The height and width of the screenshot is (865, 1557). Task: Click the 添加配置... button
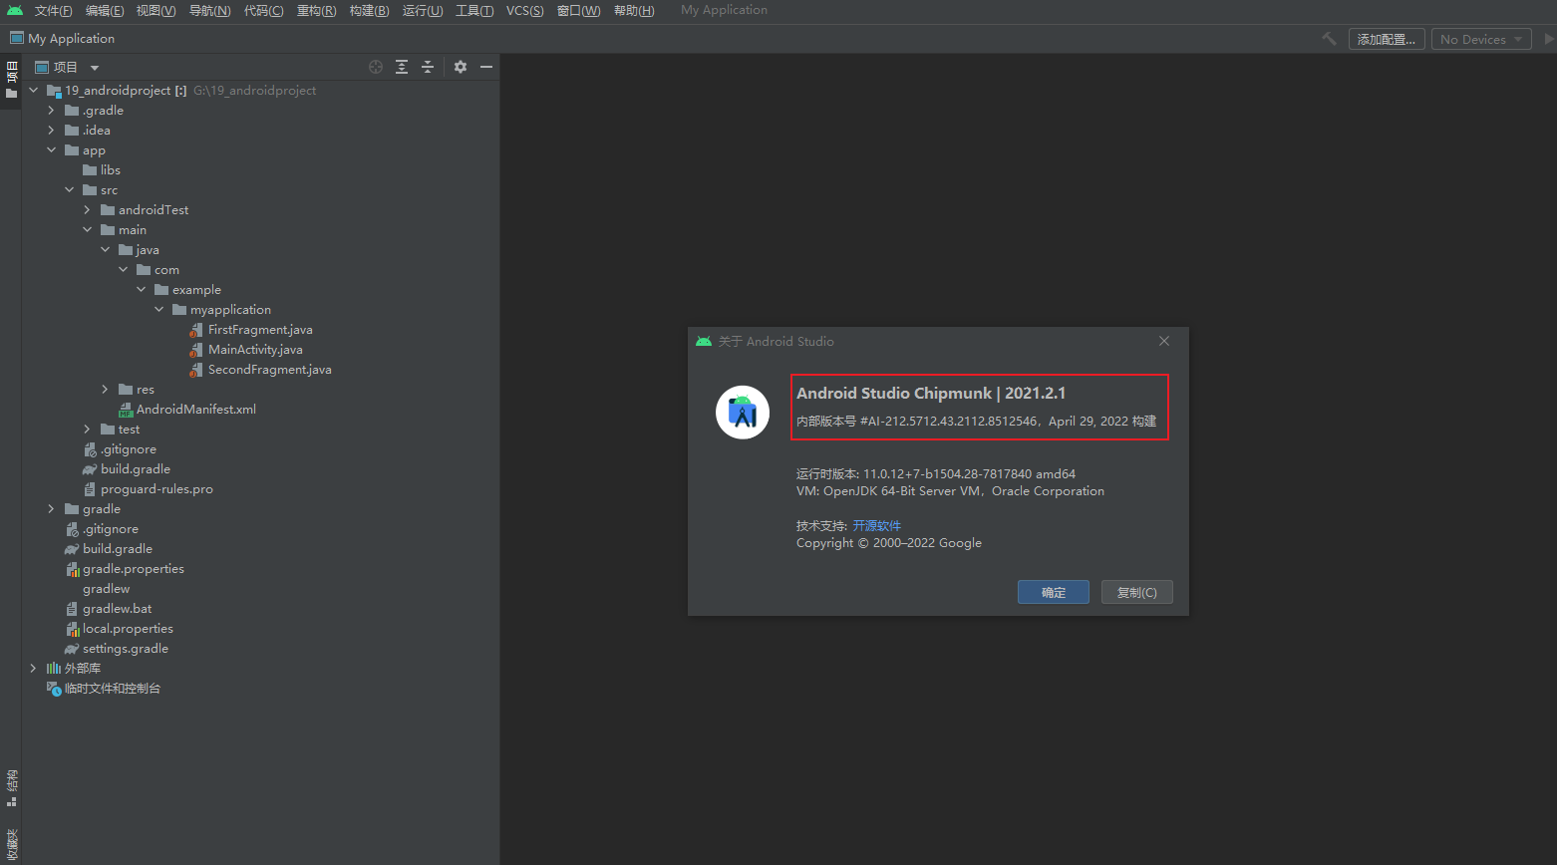click(1387, 39)
